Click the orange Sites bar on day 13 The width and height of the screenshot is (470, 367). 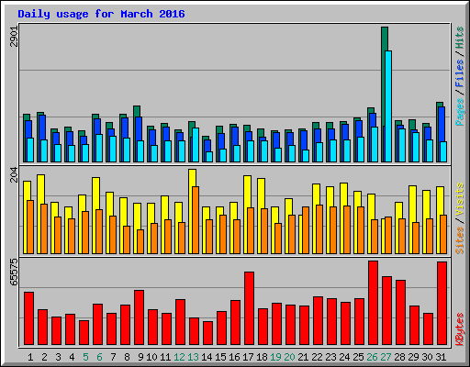[x=196, y=220]
